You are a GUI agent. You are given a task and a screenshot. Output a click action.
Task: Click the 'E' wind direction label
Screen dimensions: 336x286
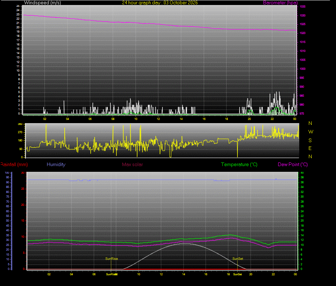310,148
